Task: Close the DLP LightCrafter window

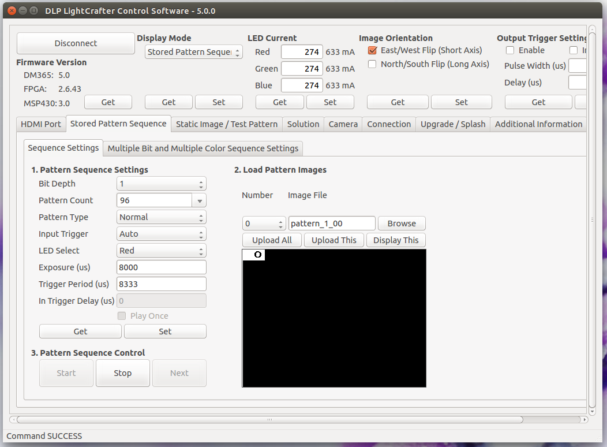Action: click(12, 11)
